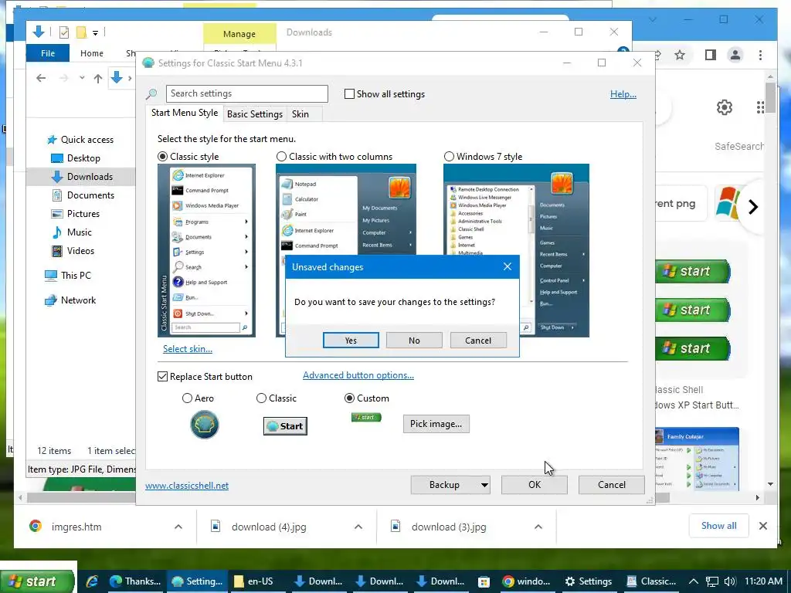The image size is (791, 593).
Task: Open Internet Explorer icon on taskbar
Action: [x=92, y=581]
